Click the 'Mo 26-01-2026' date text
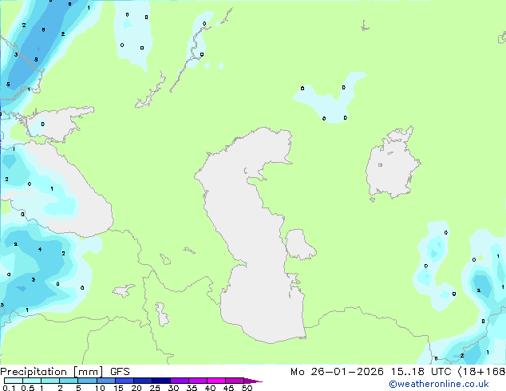 tap(337, 372)
